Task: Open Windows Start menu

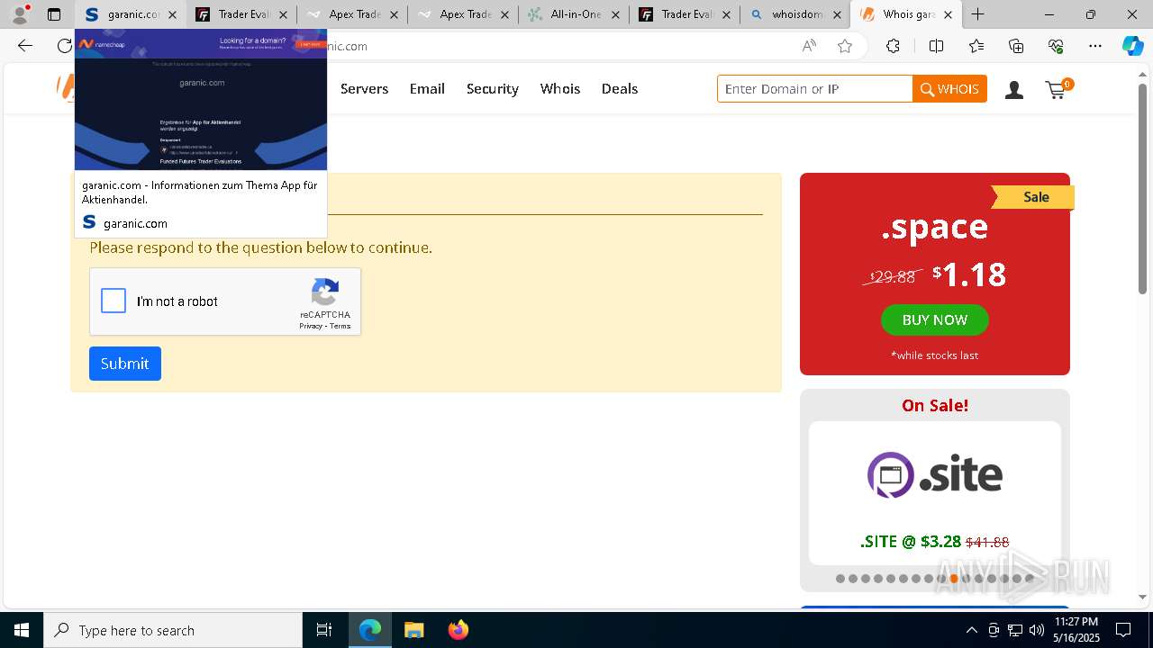Action: 22,630
